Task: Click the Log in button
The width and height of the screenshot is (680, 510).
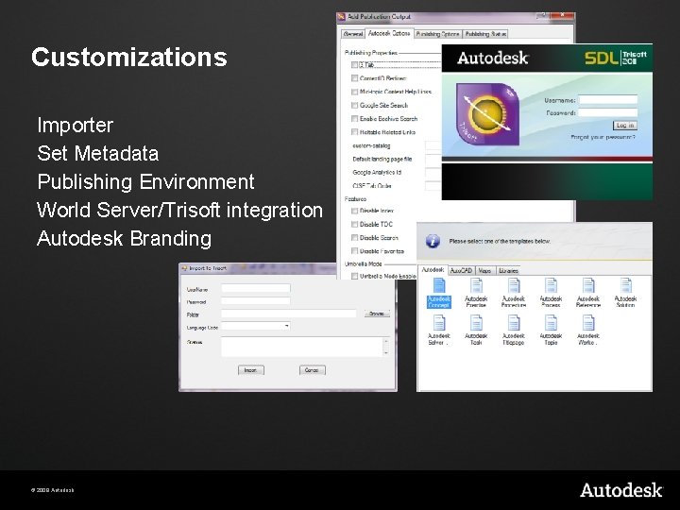Action: pos(625,126)
